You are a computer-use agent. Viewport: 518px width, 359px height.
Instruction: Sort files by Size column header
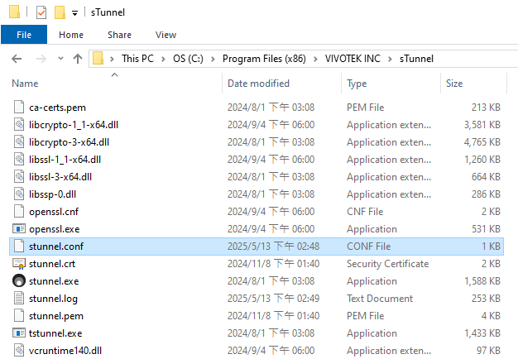(454, 84)
